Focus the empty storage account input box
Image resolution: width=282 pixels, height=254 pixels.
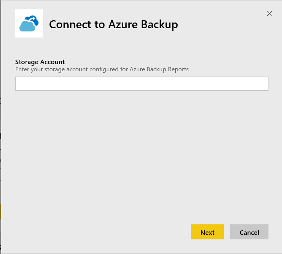[x=142, y=84]
